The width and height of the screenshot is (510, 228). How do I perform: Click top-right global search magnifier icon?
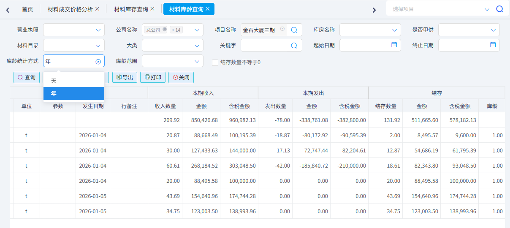499,9
